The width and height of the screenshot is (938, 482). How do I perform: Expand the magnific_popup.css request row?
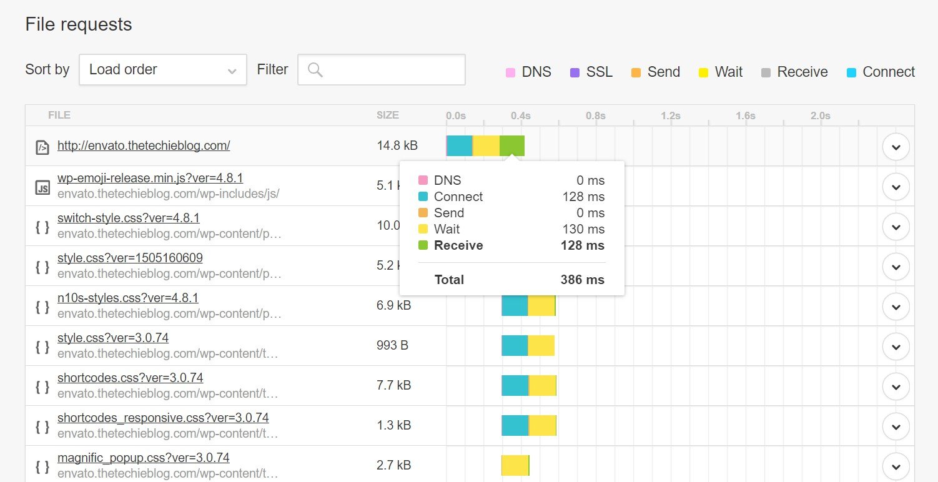pos(896,466)
